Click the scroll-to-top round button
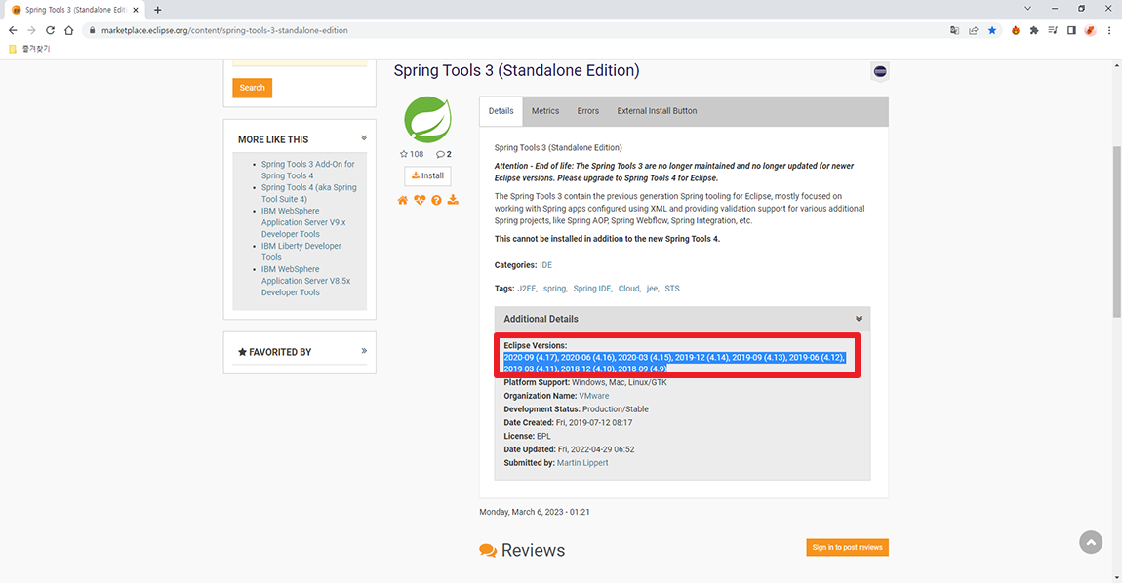1122x583 pixels. click(1091, 542)
